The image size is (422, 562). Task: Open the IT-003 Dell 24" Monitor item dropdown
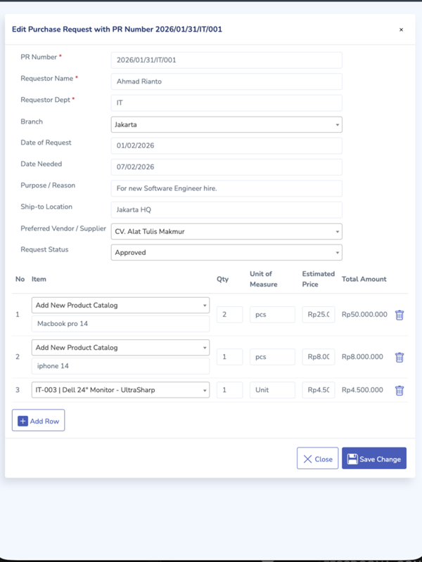(120, 390)
